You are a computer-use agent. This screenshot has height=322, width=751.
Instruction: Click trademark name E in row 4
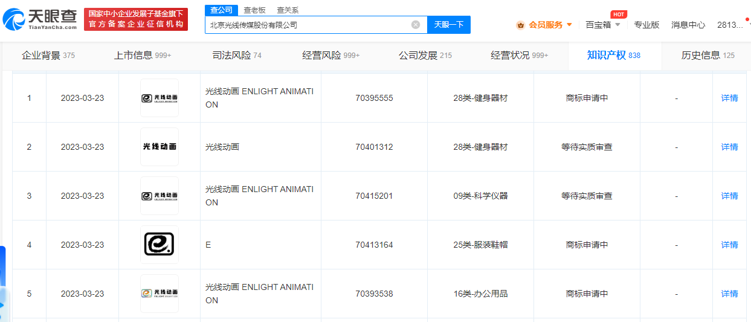[x=208, y=245]
